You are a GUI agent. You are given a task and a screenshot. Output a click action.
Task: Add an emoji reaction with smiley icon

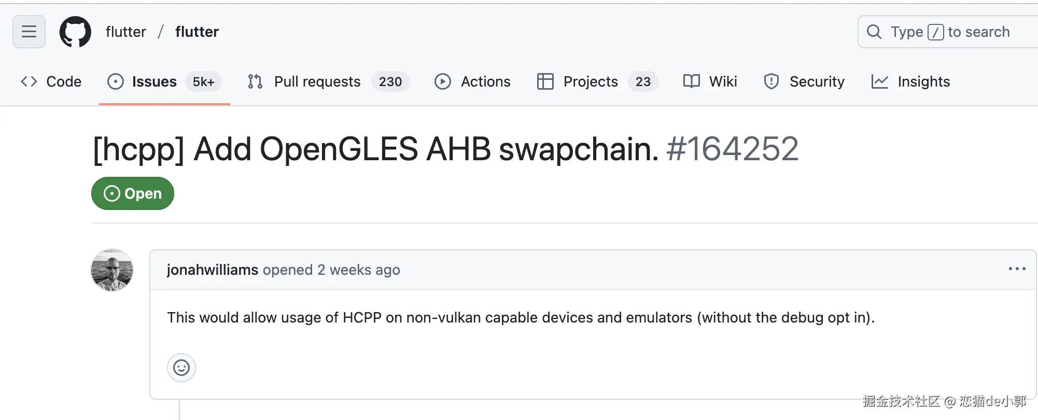tap(181, 368)
